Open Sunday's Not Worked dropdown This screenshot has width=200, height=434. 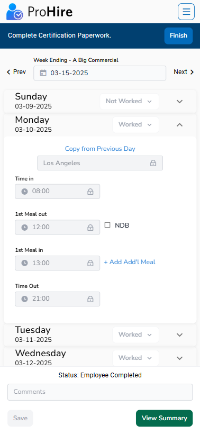coord(129,101)
